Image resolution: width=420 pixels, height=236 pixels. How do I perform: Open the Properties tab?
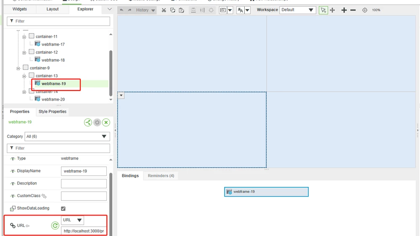coord(20,112)
